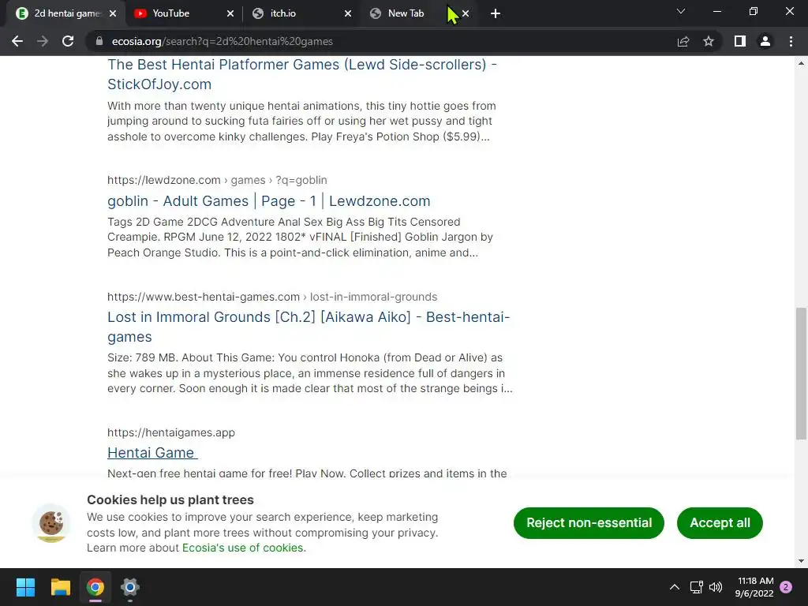Open the Lewdzone.com goblin result
808x606 pixels.
click(268, 201)
